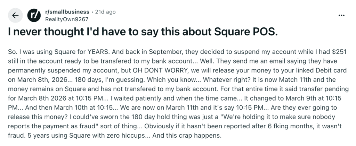356x146 pixels.
Task: Open RealityOwn9267's user profile
Action: point(67,19)
